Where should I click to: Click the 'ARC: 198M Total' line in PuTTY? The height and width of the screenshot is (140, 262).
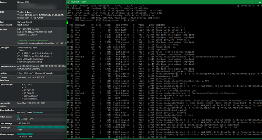point(113,18)
